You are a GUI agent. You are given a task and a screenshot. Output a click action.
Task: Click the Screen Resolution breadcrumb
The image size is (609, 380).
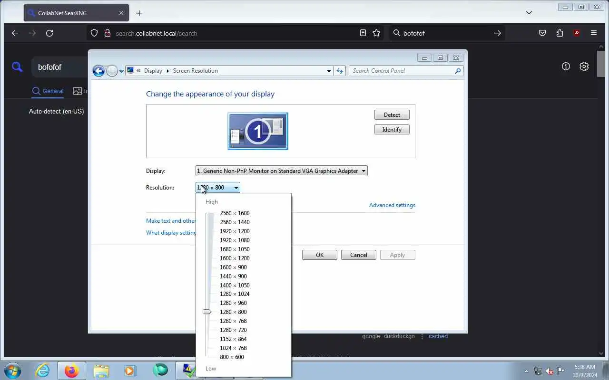pyautogui.click(x=196, y=71)
